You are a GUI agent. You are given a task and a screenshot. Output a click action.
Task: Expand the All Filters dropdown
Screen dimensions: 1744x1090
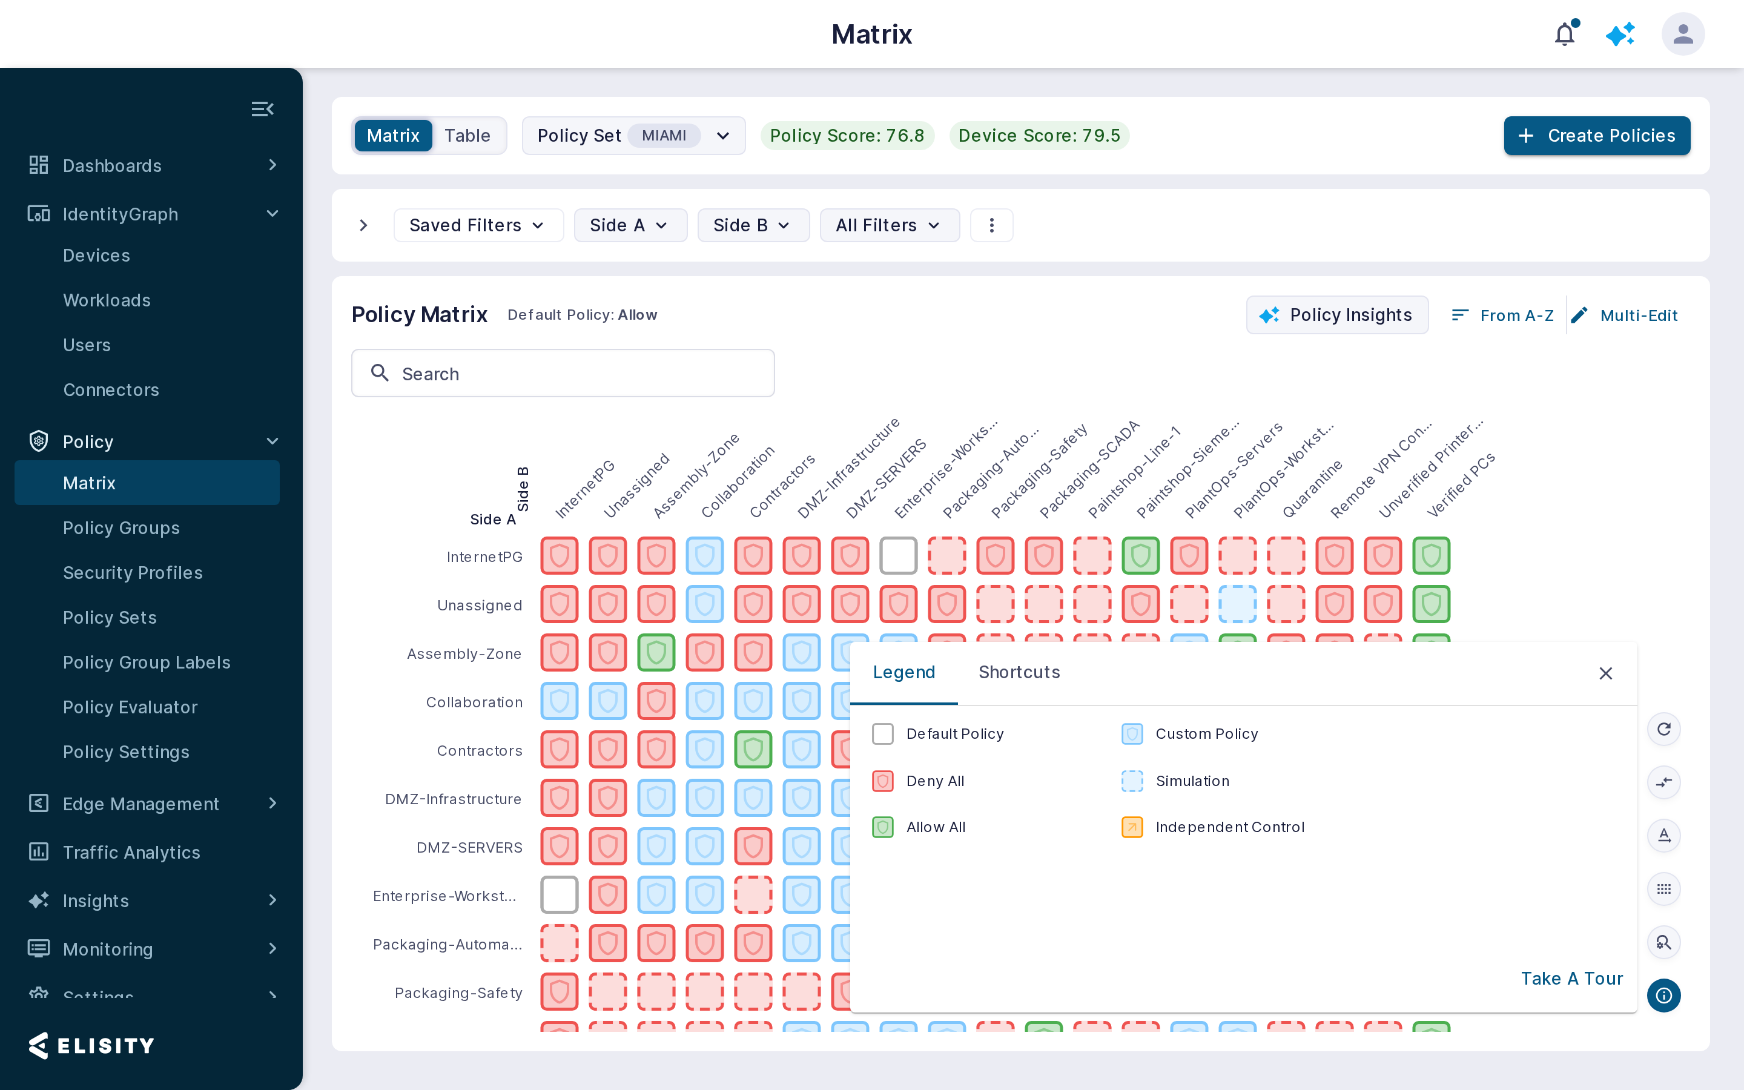[890, 226]
